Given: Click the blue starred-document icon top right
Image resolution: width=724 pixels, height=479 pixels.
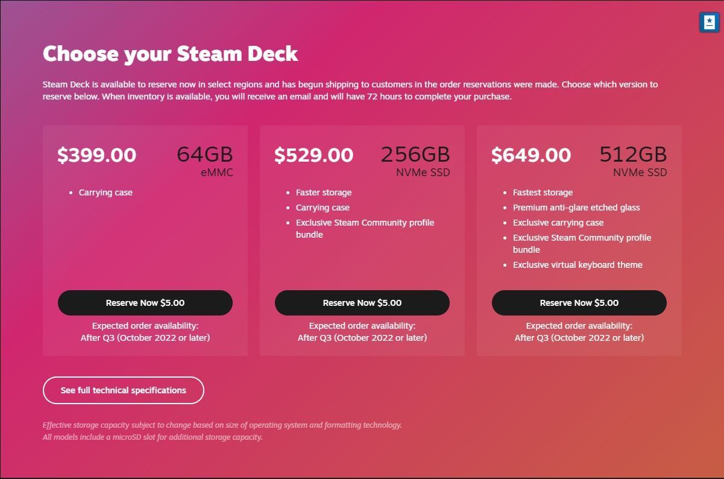Looking at the screenshot, I should (x=709, y=22).
